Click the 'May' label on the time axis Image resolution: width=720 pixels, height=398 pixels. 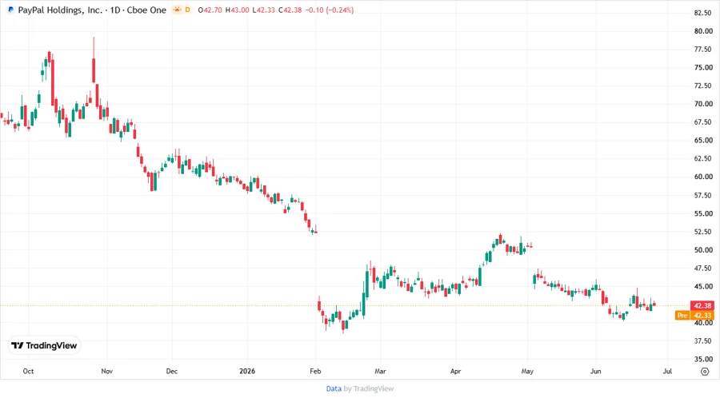pyautogui.click(x=527, y=372)
